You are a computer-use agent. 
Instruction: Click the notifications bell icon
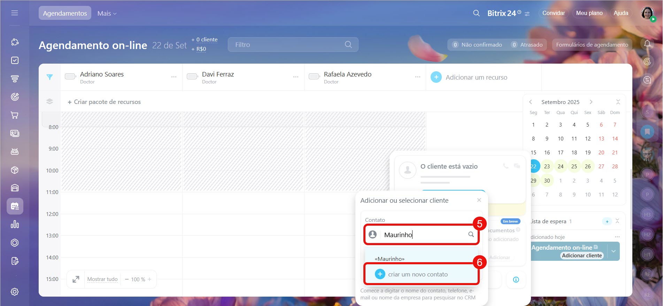[647, 44]
